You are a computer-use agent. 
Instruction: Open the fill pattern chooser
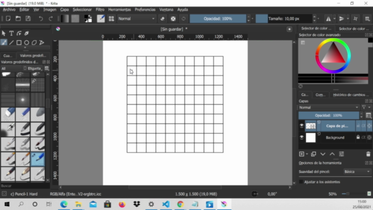pyautogui.click(x=75, y=19)
